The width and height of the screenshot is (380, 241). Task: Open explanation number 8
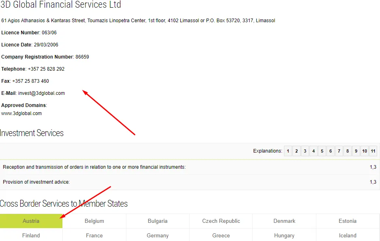click(x=348, y=151)
